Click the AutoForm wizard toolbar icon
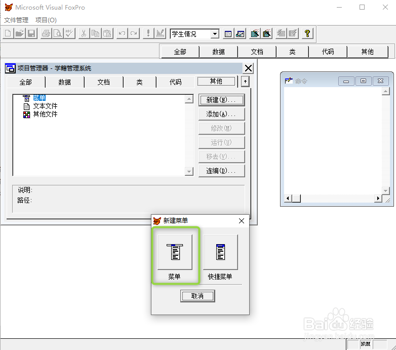Image resolution: width=396 pixels, height=350 pixels. pos(281,33)
